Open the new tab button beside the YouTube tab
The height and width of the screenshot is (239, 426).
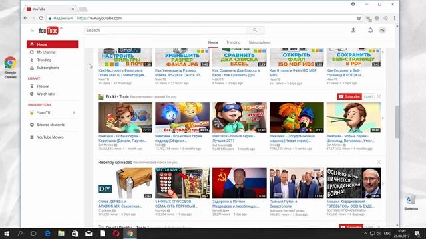point(83,9)
